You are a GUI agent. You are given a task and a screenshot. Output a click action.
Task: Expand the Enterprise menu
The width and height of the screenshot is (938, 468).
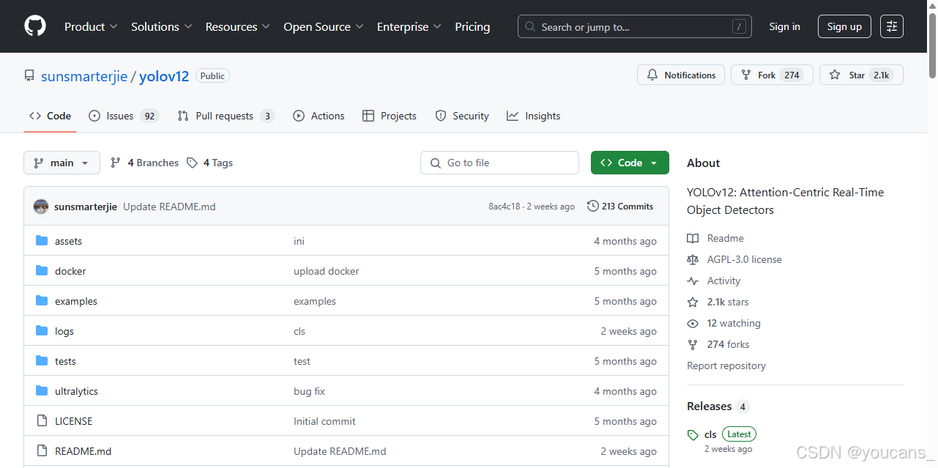coord(409,26)
